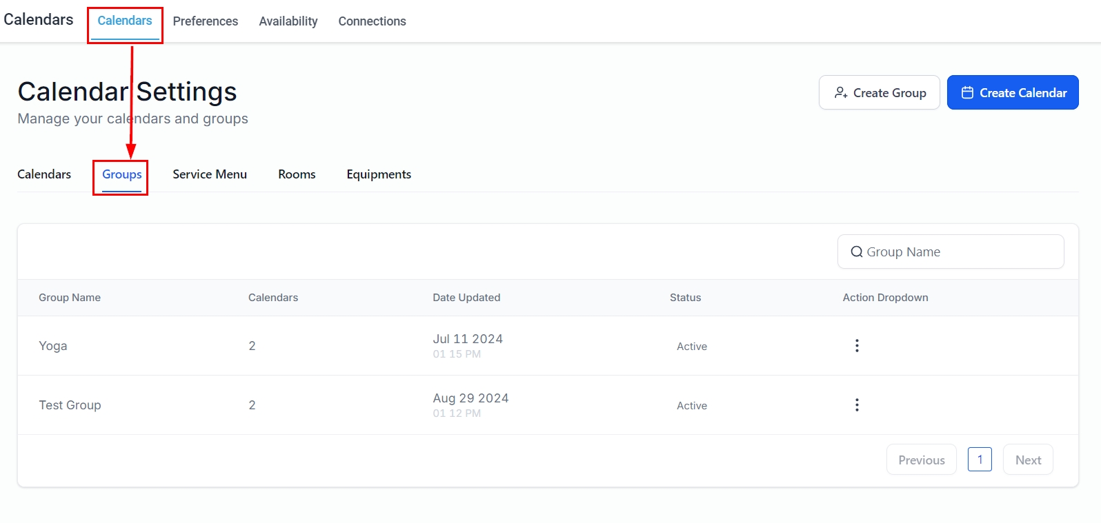Open Connections in the top navigation
The width and height of the screenshot is (1101, 523).
tap(372, 21)
